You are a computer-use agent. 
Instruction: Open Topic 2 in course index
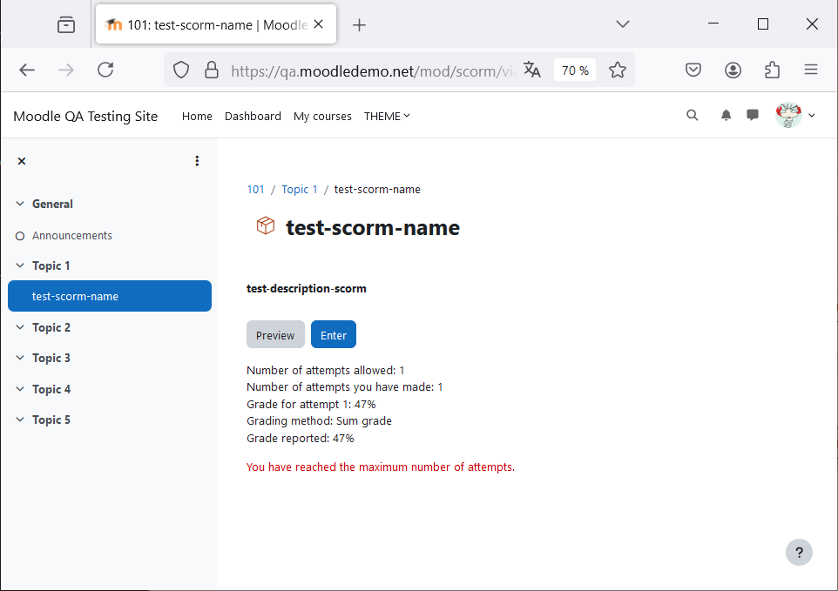(51, 328)
